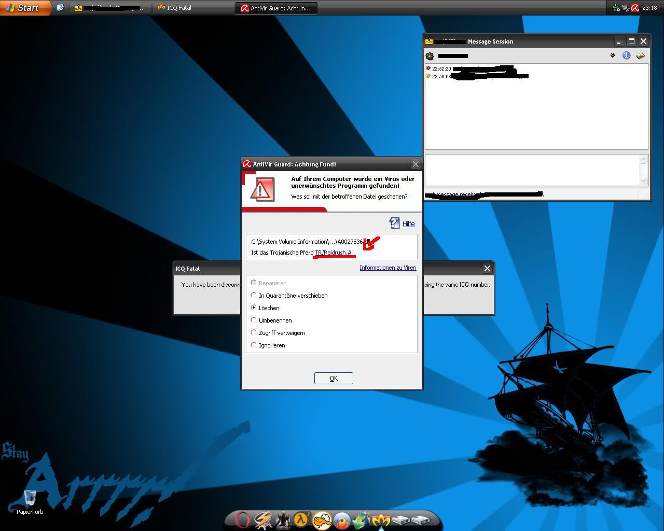Open the Winamp lightning icon in the dock

[x=263, y=520]
